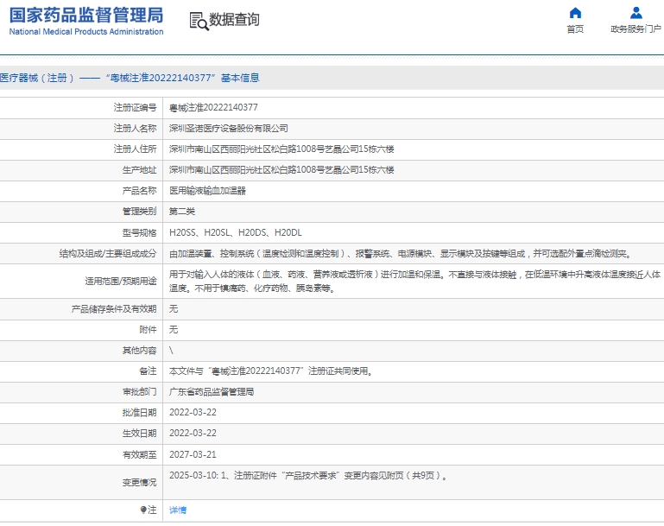The width and height of the screenshot is (664, 526).
Task: Click the 产品储存条件及有效期 row label
Action: coord(114,308)
